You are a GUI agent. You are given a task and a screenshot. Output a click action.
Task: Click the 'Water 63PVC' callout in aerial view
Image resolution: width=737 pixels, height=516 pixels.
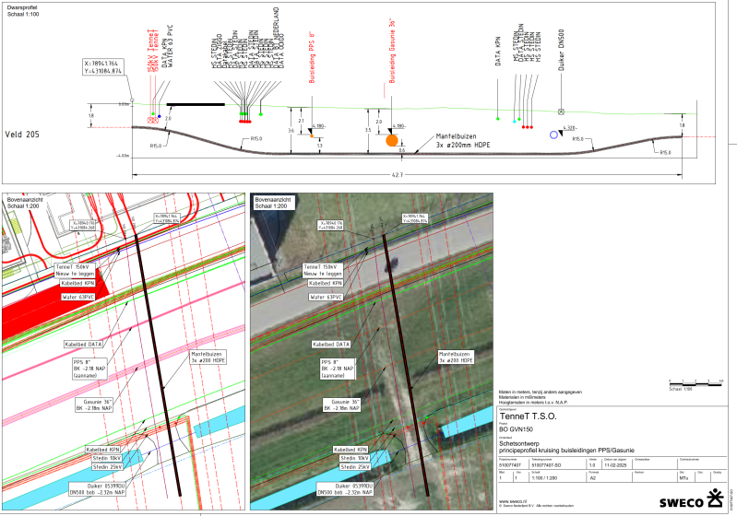(326, 298)
